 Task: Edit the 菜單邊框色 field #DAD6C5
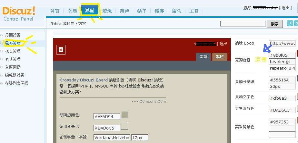(283, 110)
